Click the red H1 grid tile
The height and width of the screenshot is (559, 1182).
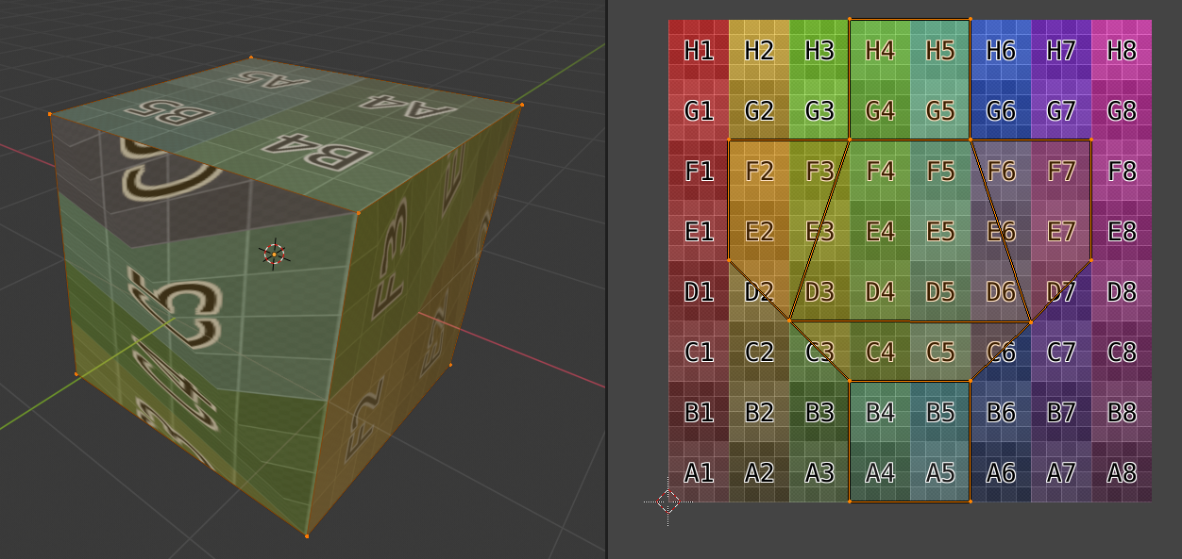click(699, 50)
